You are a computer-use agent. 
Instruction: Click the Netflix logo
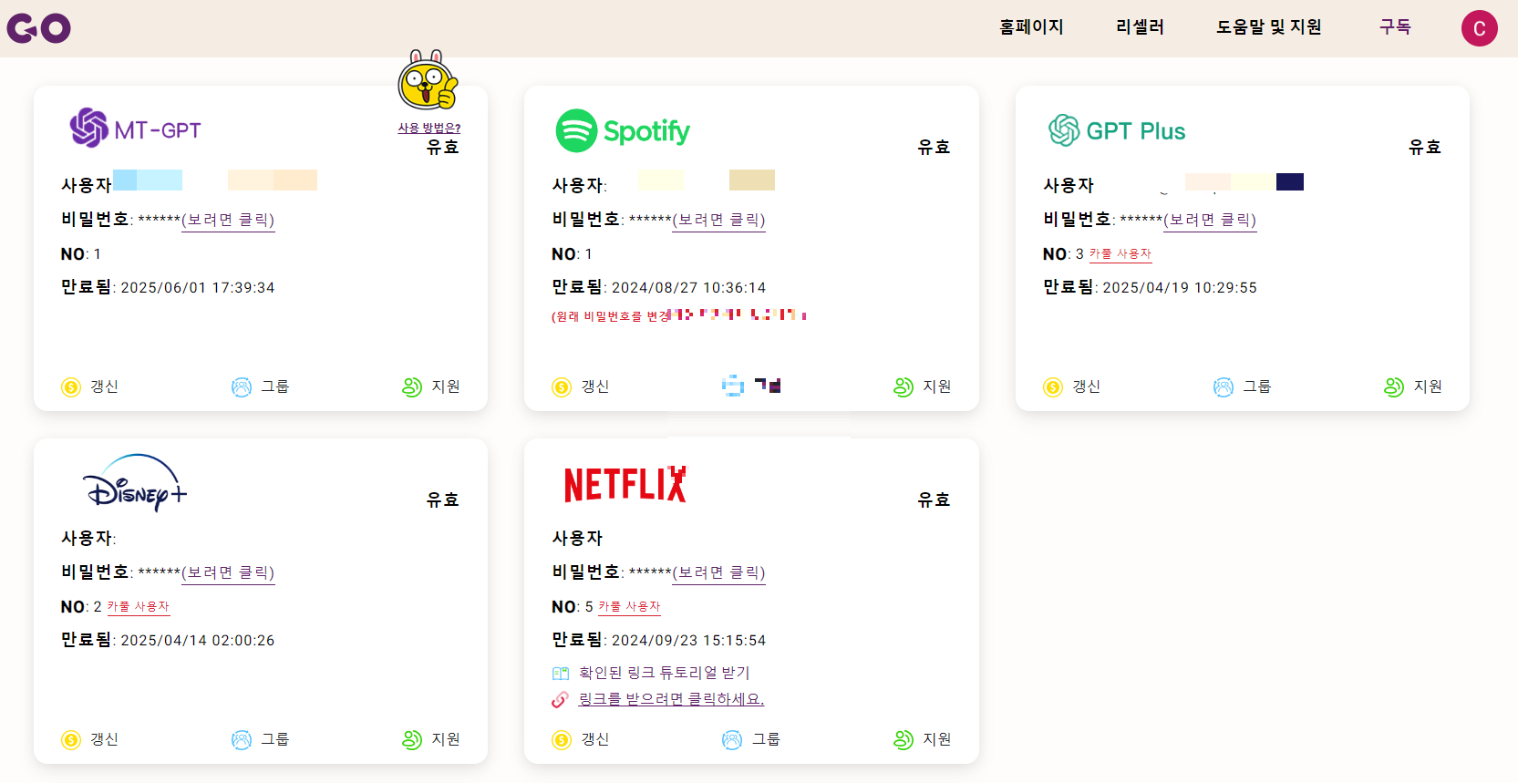click(x=625, y=484)
